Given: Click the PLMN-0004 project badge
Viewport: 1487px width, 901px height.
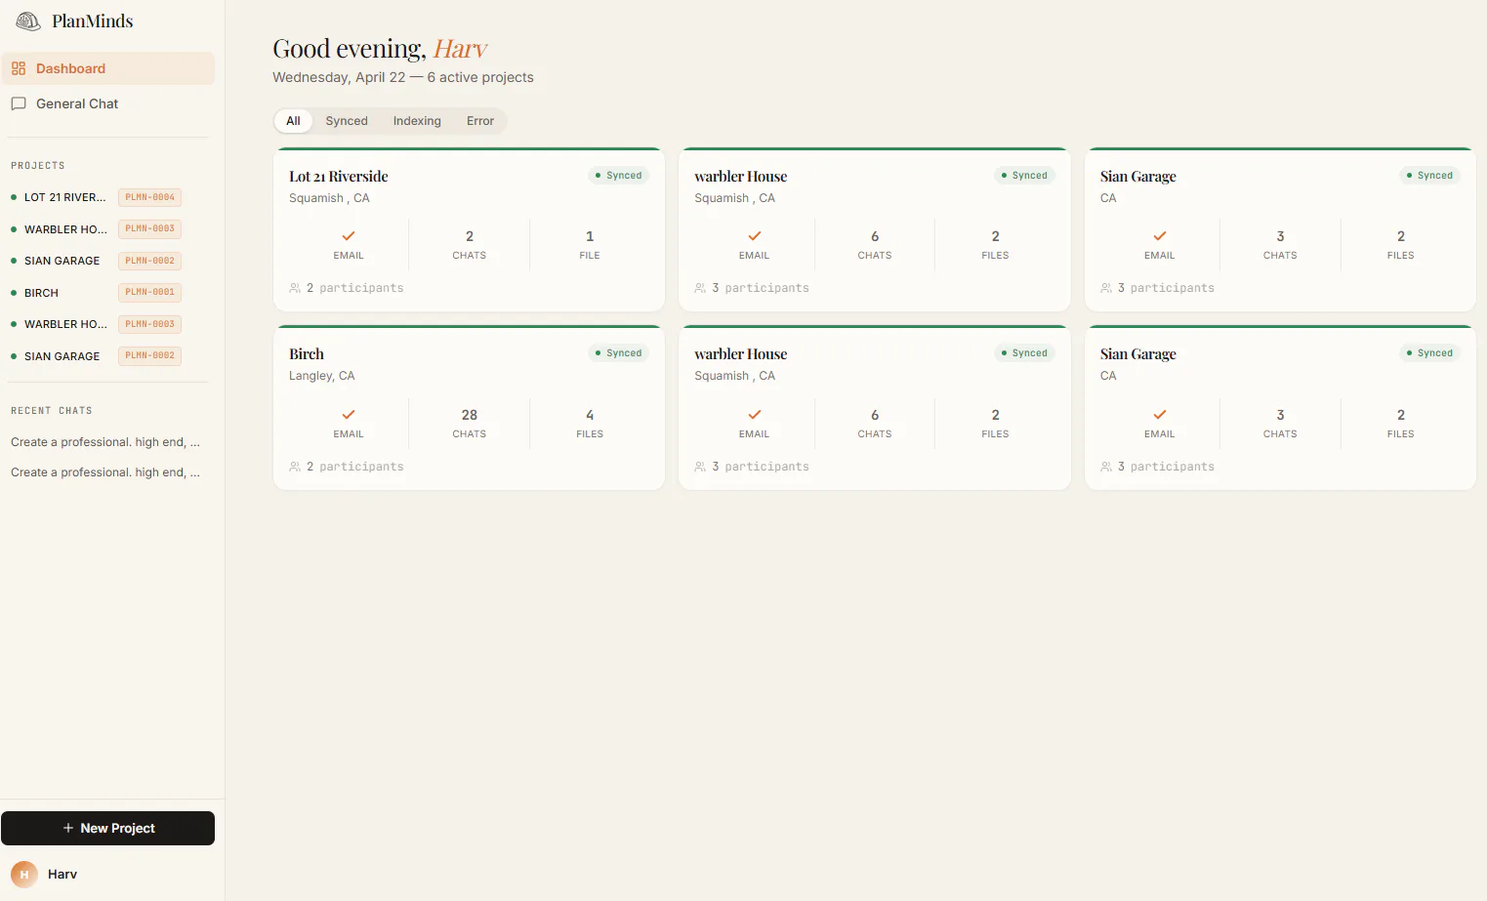Looking at the screenshot, I should point(150,197).
